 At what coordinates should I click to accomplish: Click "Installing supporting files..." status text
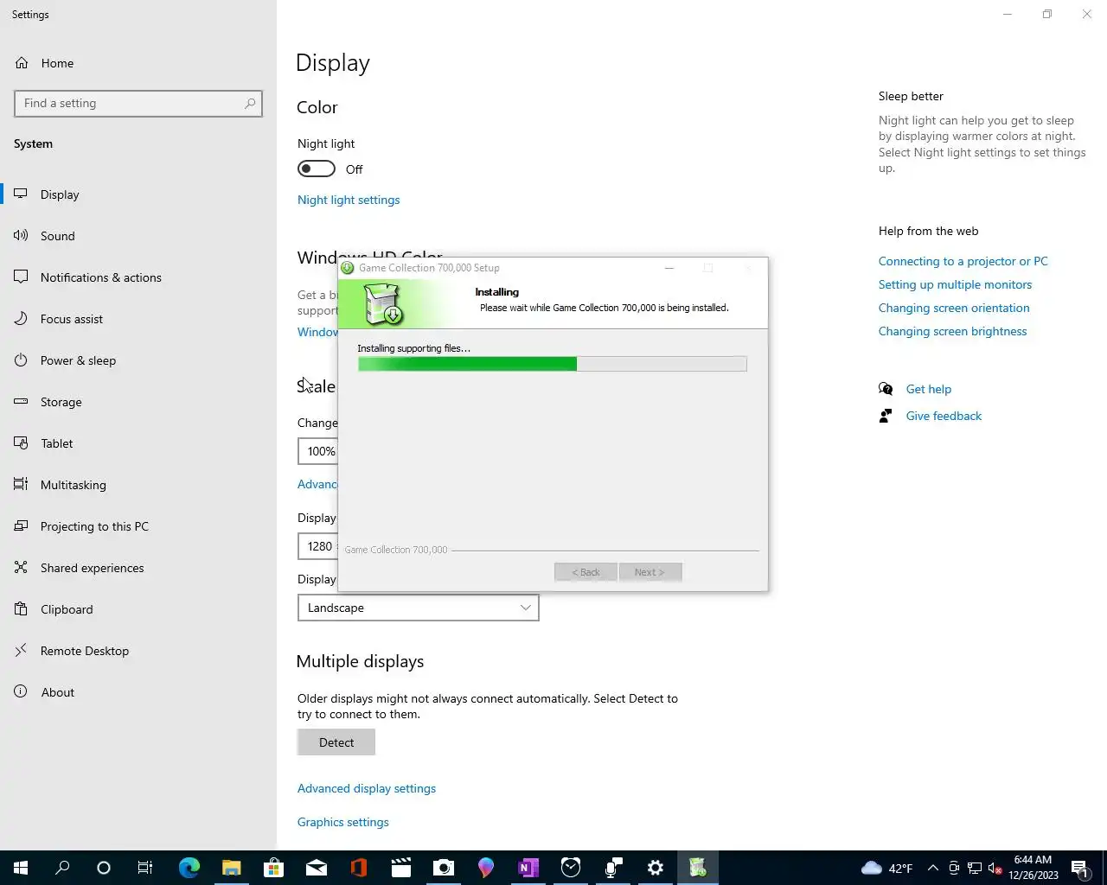(414, 348)
